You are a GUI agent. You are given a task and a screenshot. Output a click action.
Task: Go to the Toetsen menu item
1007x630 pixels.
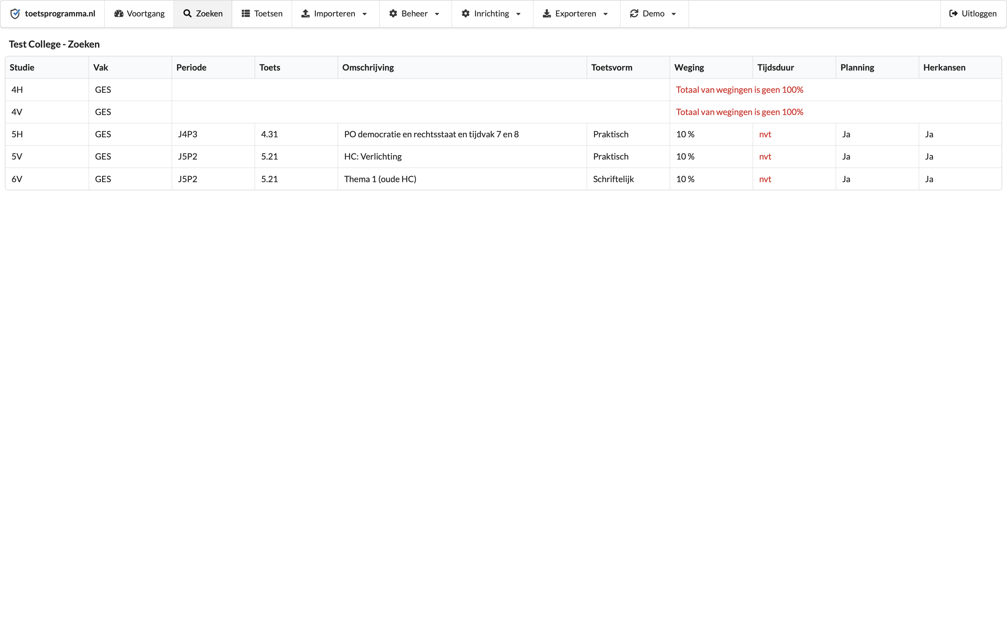[268, 14]
